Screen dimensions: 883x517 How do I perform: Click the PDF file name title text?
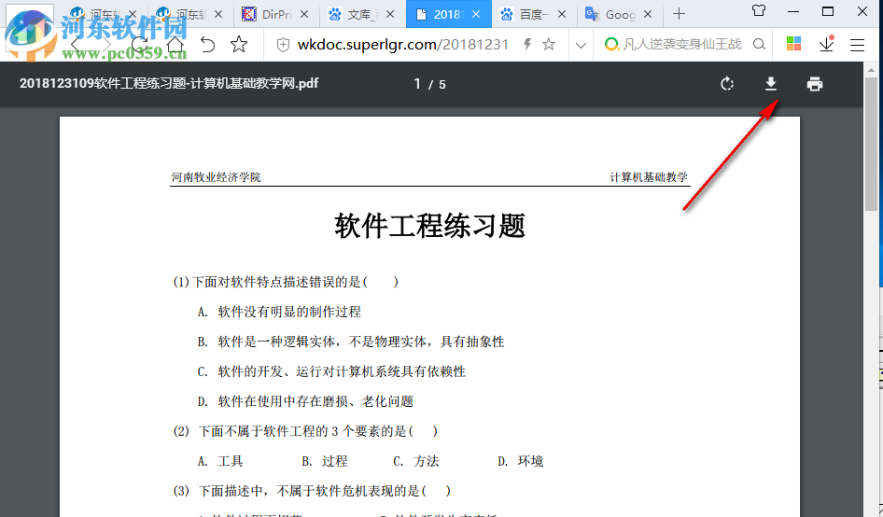tap(169, 83)
